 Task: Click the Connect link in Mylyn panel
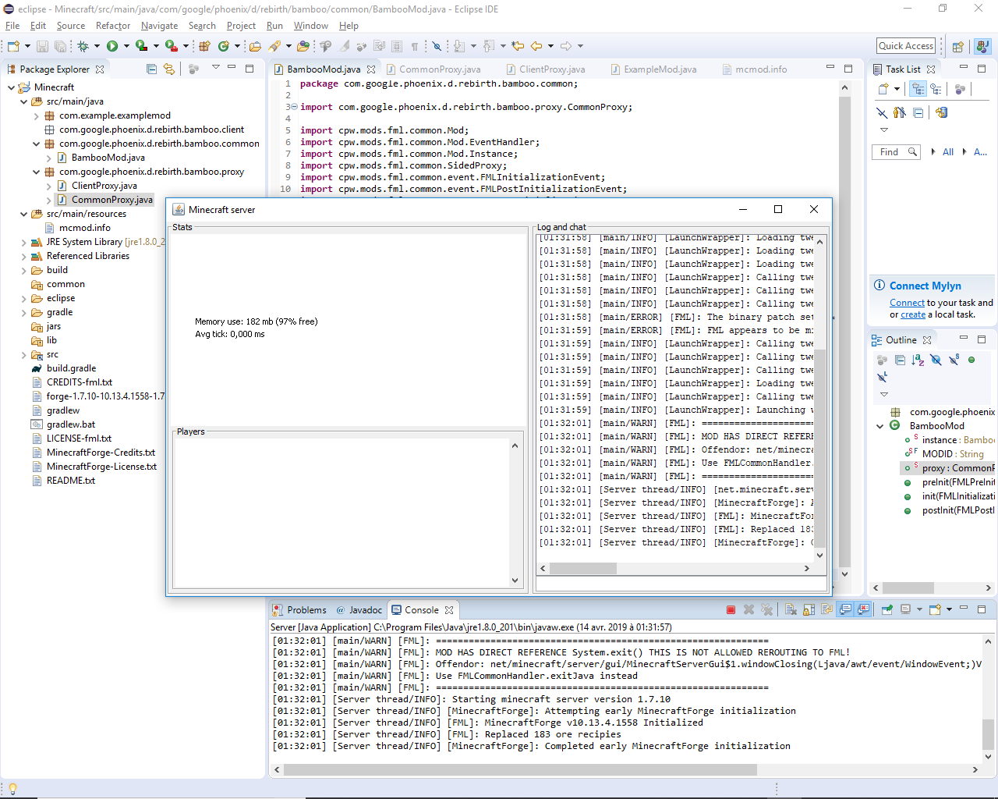(907, 303)
